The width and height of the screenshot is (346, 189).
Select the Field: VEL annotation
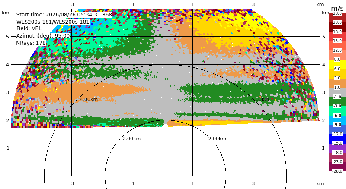pos(29,28)
